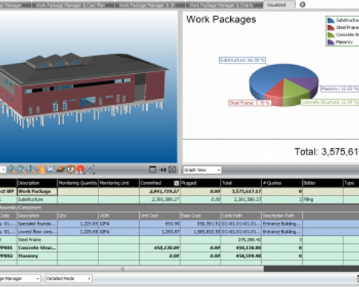Viewport: 359px width, 287px height.
Task: Open the filter icon in Committed header
Action: coord(176,183)
